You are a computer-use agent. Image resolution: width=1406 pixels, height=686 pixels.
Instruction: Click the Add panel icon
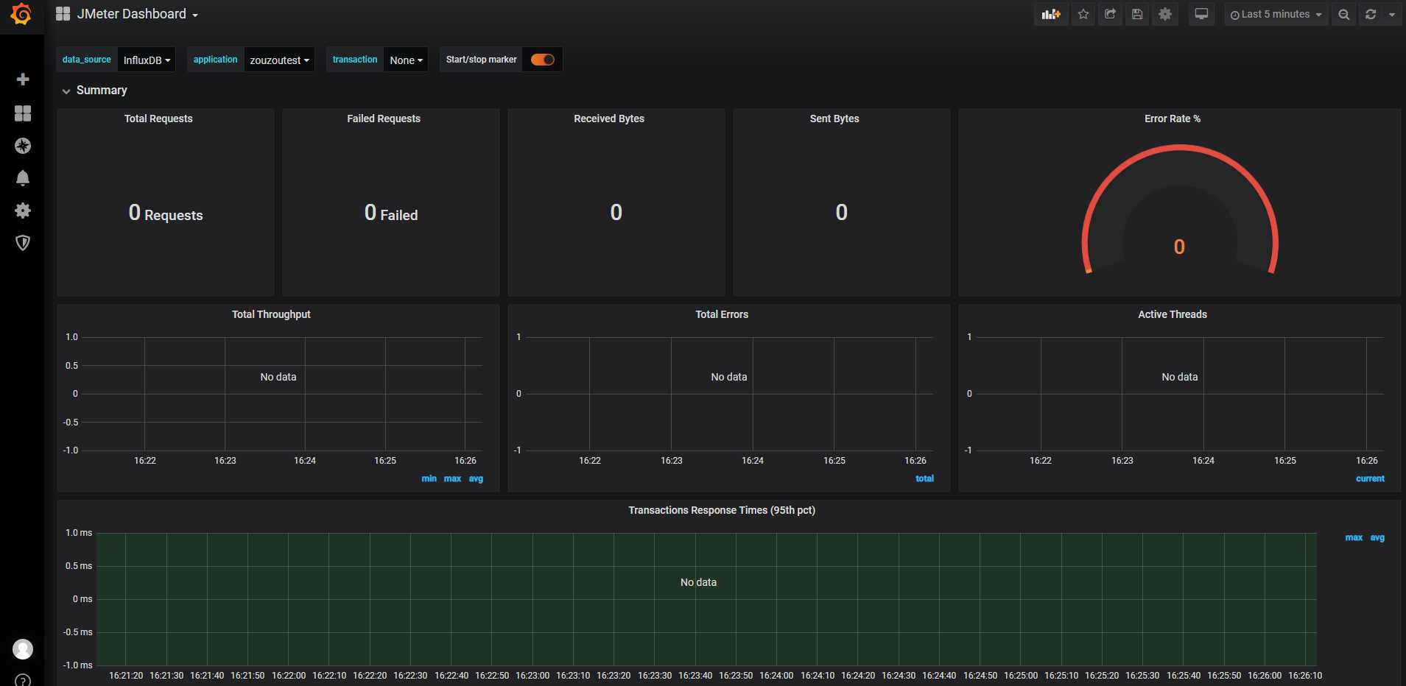(x=1050, y=14)
